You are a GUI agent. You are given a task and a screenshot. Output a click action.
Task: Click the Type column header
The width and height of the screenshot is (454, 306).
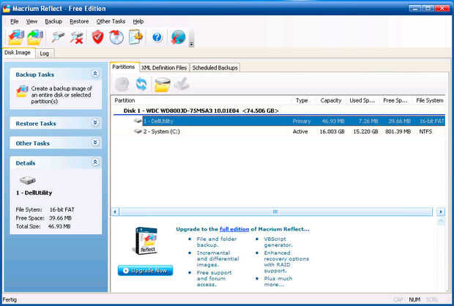[x=302, y=100]
